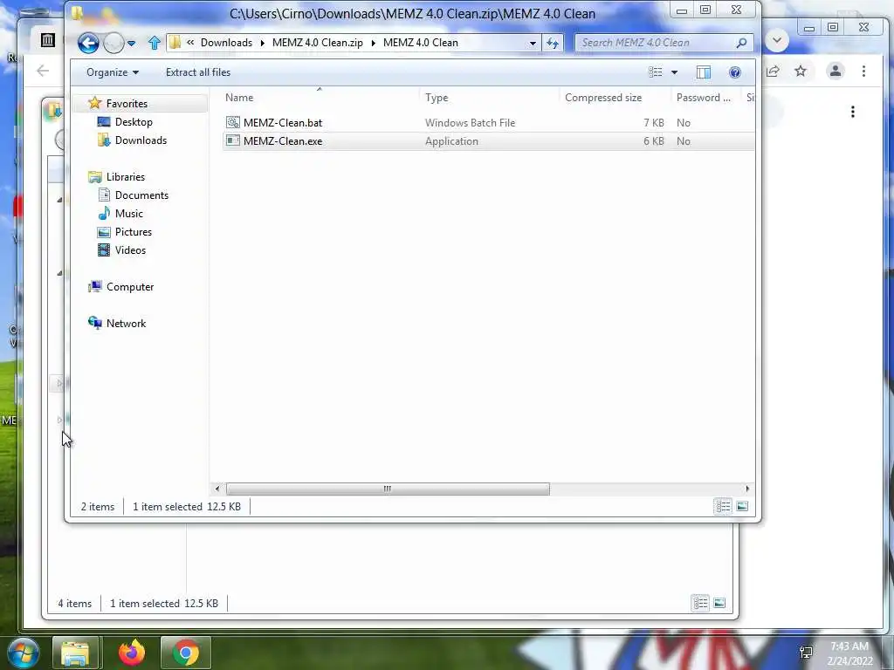Image resolution: width=894 pixels, height=670 pixels.
Task: Open the Organize menu
Action: click(113, 72)
